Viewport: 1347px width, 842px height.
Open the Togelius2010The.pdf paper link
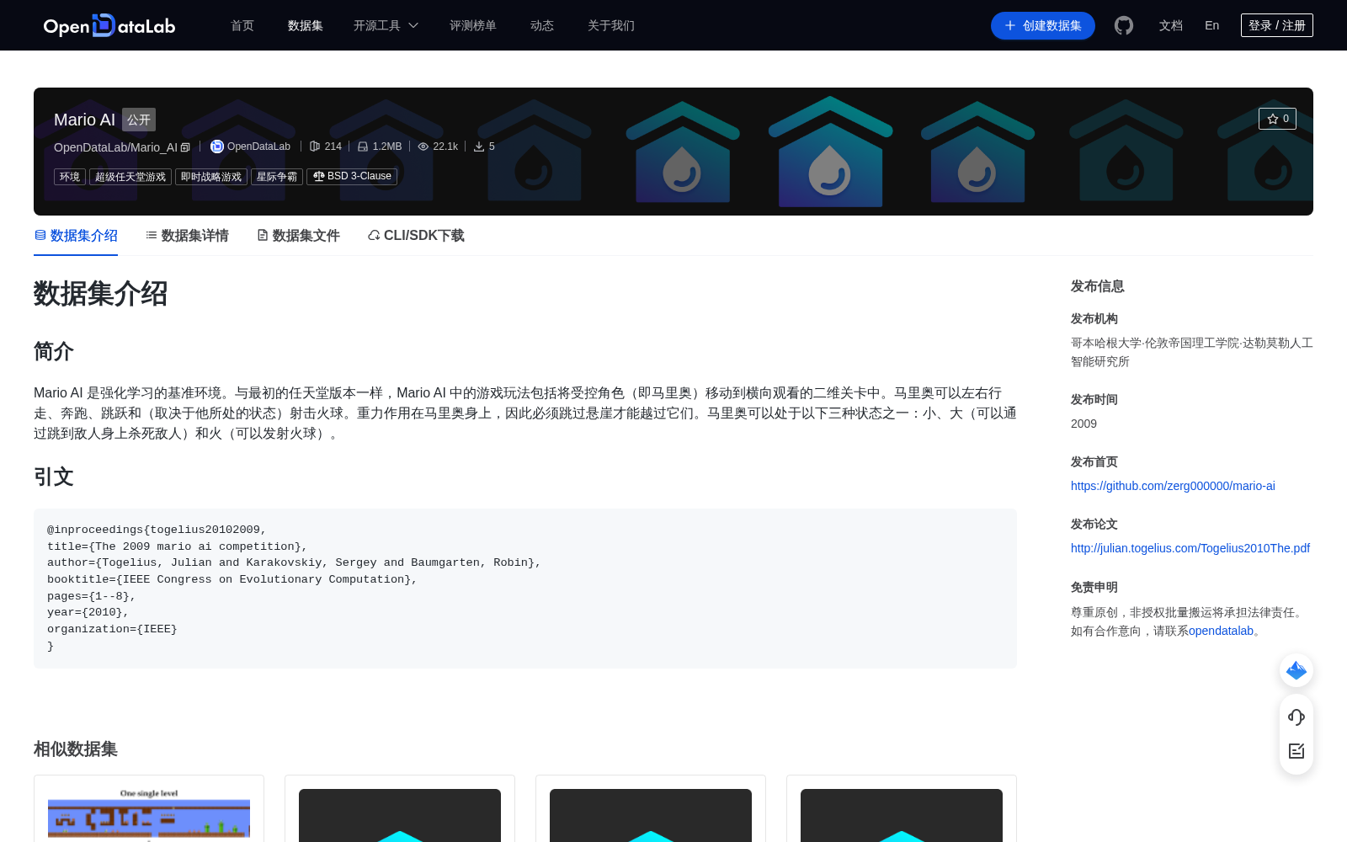[1190, 548]
